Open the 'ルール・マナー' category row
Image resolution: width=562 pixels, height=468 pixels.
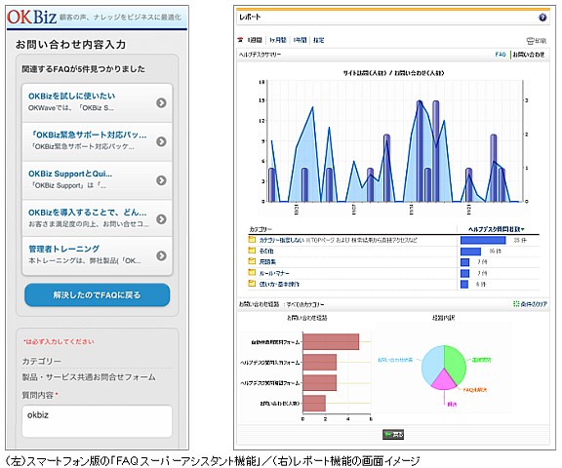click(274, 273)
